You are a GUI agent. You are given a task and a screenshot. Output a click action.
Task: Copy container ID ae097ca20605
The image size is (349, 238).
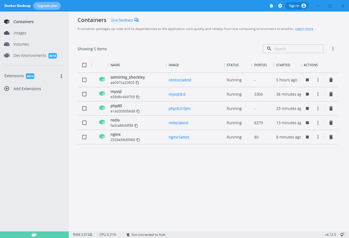coord(137,83)
